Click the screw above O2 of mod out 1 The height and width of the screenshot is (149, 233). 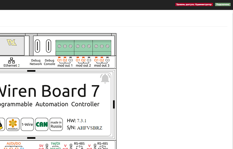pos(65,46)
